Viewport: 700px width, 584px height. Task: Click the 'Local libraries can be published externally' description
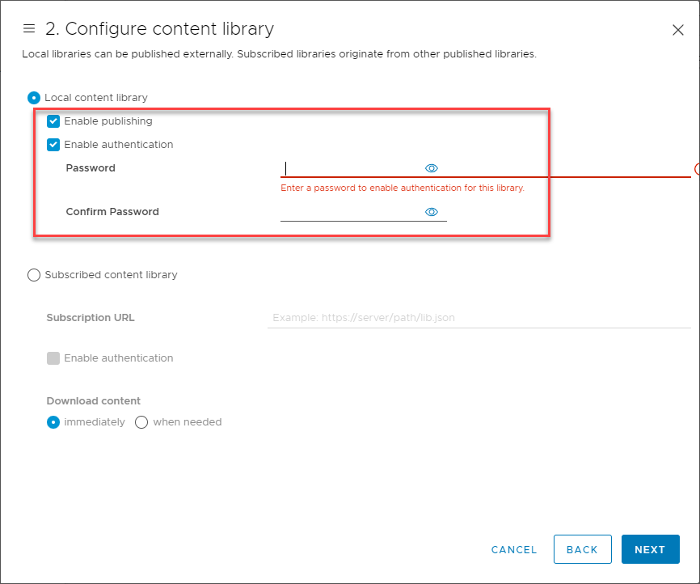coord(279,54)
